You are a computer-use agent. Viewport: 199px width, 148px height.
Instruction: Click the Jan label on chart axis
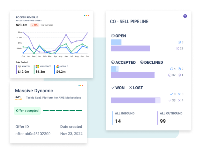[x=40, y=56]
